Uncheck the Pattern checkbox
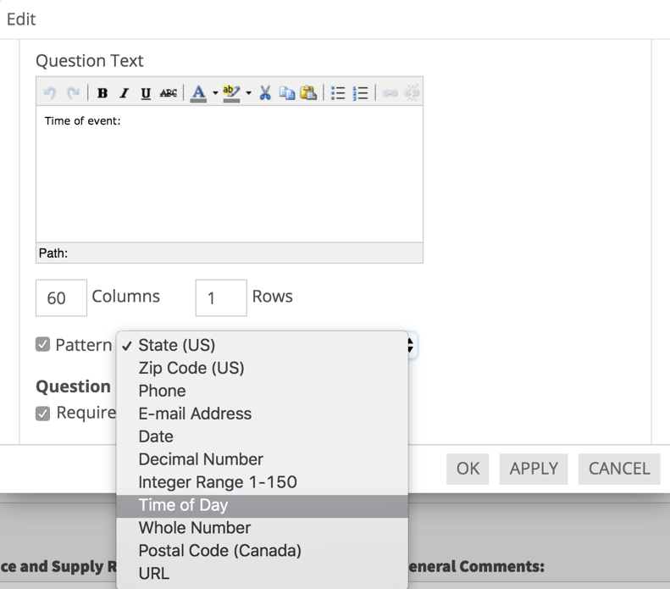 pyautogui.click(x=42, y=344)
